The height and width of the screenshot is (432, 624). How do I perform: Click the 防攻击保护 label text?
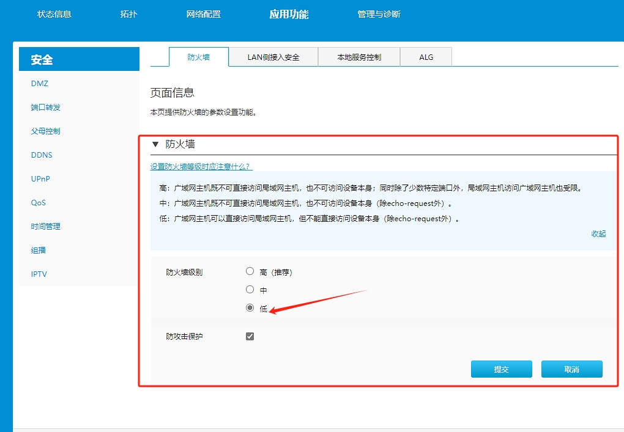pyautogui.click(x=184, y=337)
